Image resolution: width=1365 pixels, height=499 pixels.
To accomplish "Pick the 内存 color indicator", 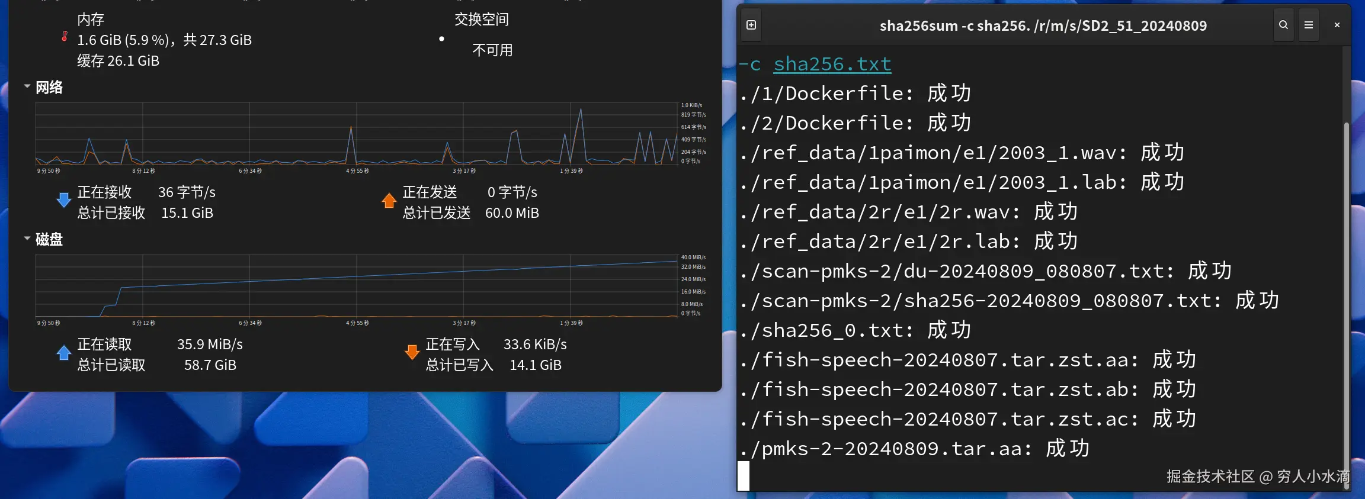I will [65, 37].
